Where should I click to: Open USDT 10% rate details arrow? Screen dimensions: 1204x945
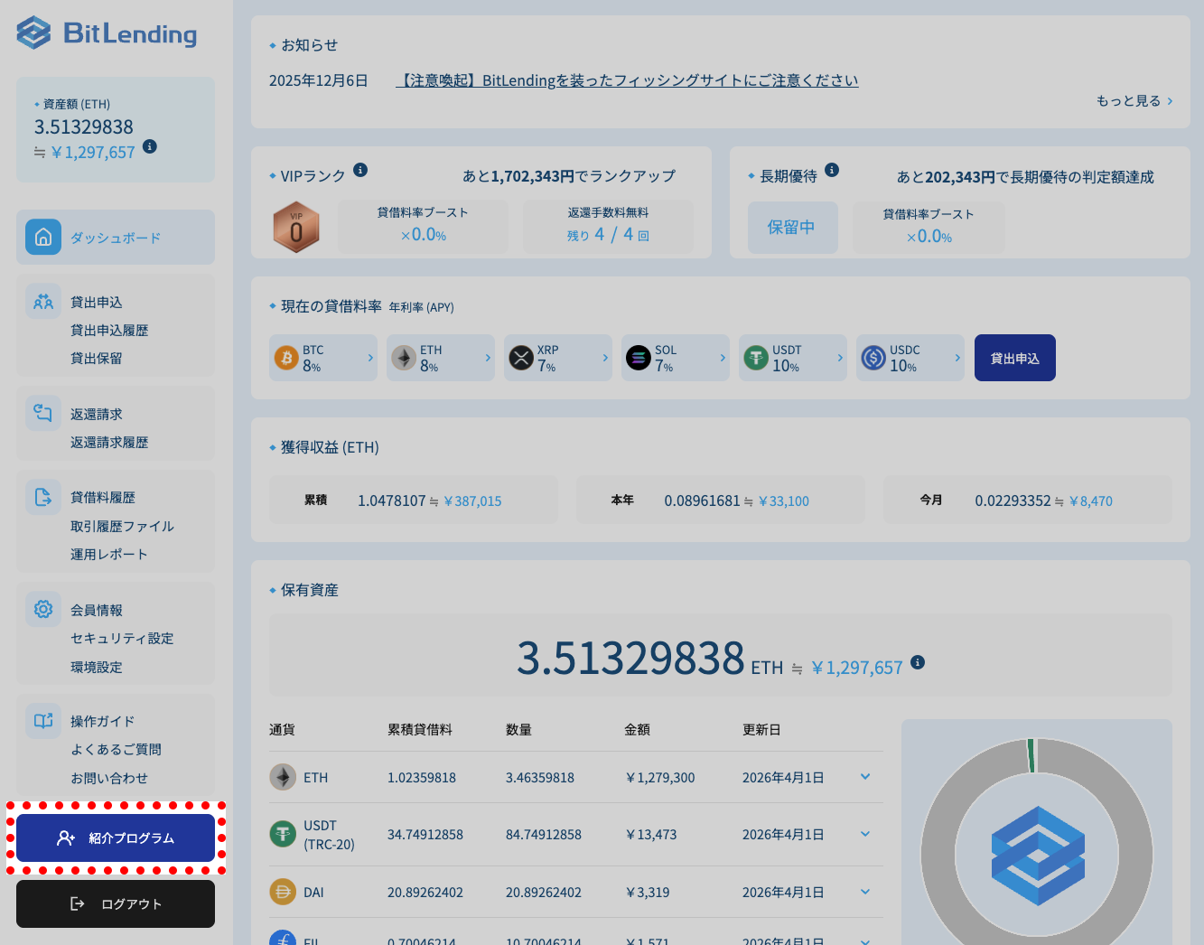coord(840,358)
